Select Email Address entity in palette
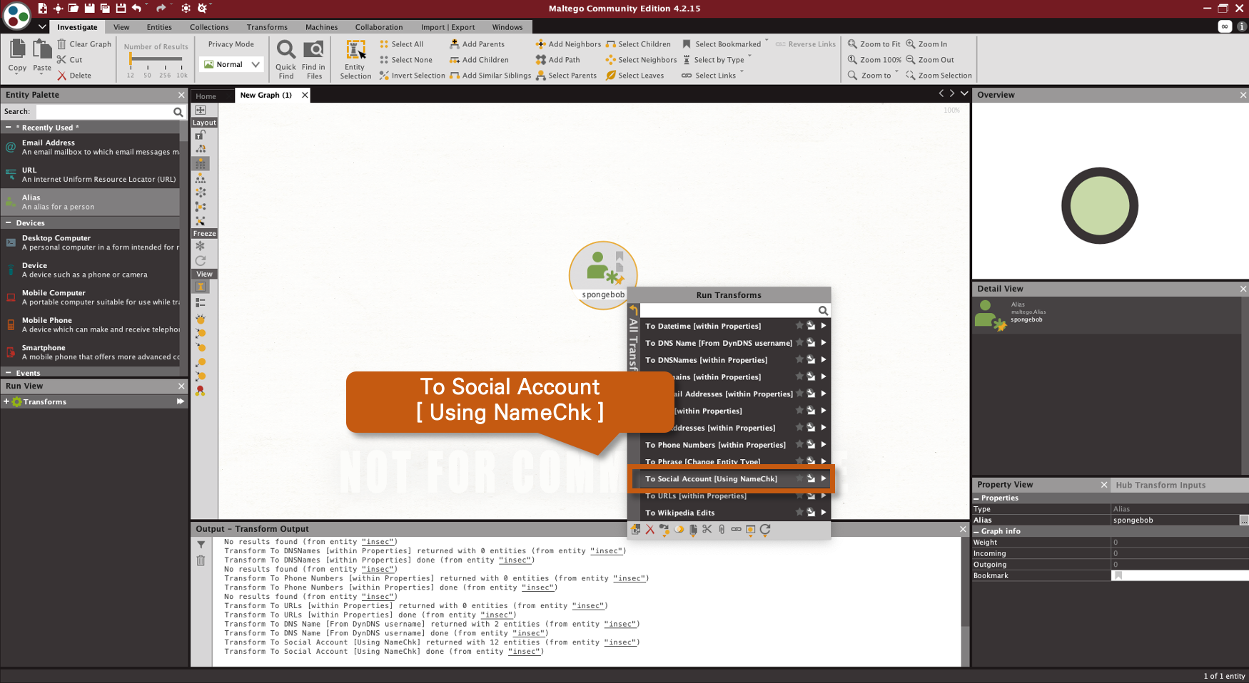 [x=90, y=147]
